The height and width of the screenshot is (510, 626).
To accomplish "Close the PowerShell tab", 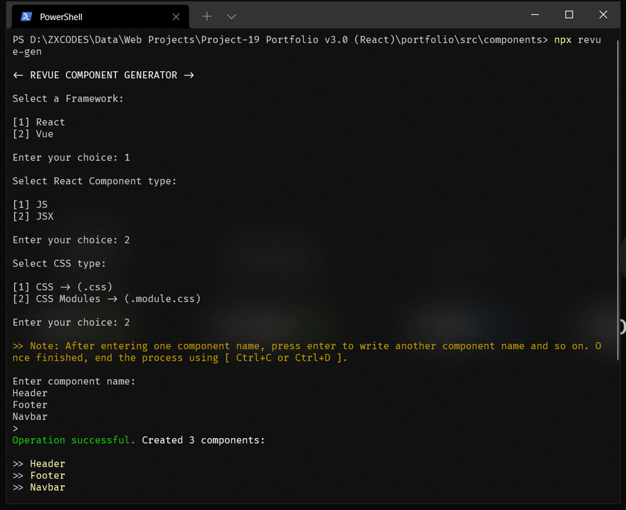I will pos(176,17).
